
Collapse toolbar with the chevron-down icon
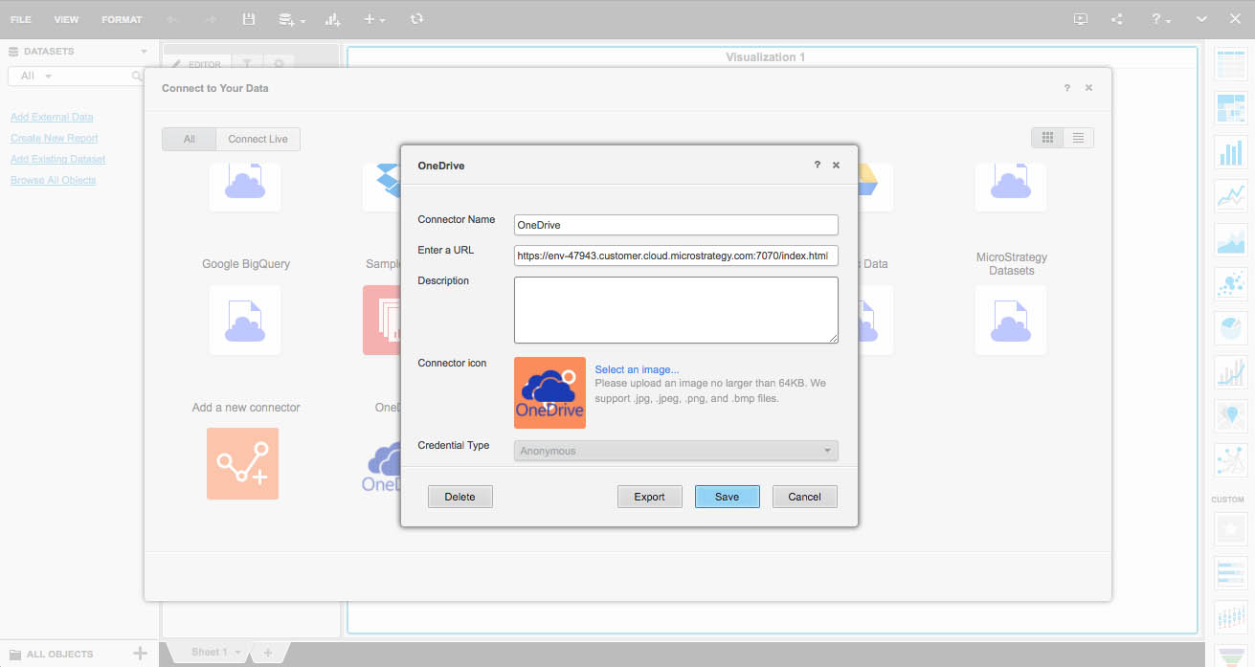(x=1201, y=19)
